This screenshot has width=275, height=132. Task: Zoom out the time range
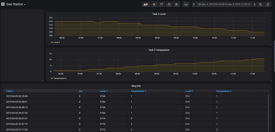pyautogui.click(x=260, y=4)
